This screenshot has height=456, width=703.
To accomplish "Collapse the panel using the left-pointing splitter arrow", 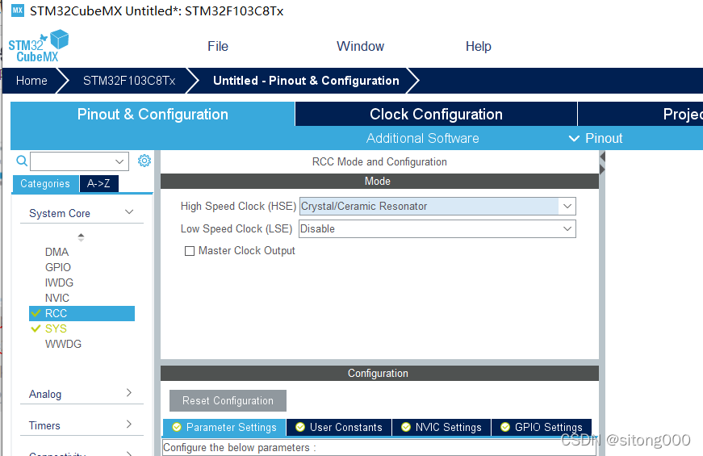I will [x=602, y=157].
